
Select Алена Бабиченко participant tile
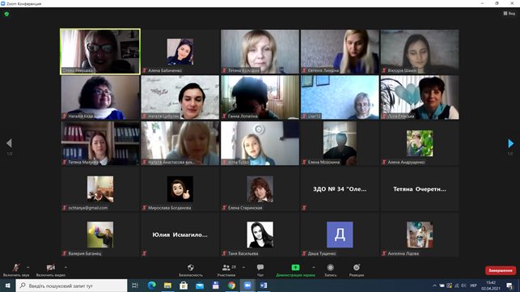coord(180,52)
